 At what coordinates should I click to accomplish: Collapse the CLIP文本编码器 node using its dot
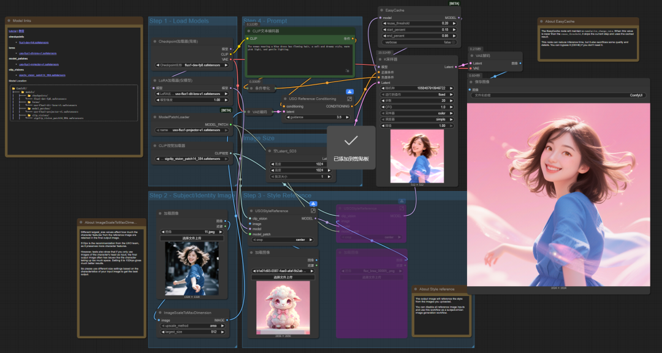(249, 31)
